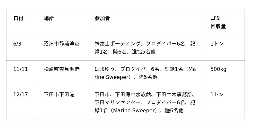Click the participants cell starting with 下田市、下田海中水族館
Viewport: 257px width, 129px height.
145,102
